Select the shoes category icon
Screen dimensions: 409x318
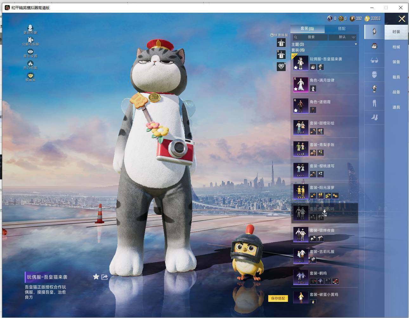[x=374, y=117]
